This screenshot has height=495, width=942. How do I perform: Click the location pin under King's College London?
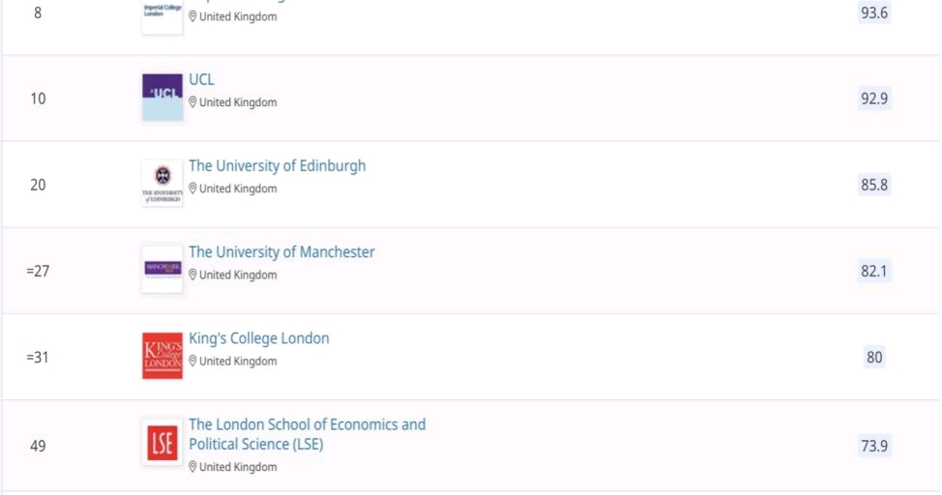pos(192,361)
